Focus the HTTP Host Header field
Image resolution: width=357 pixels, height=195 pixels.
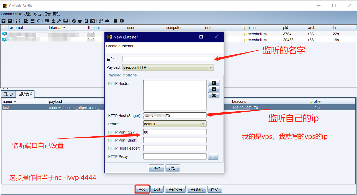(x=175, y=148)
